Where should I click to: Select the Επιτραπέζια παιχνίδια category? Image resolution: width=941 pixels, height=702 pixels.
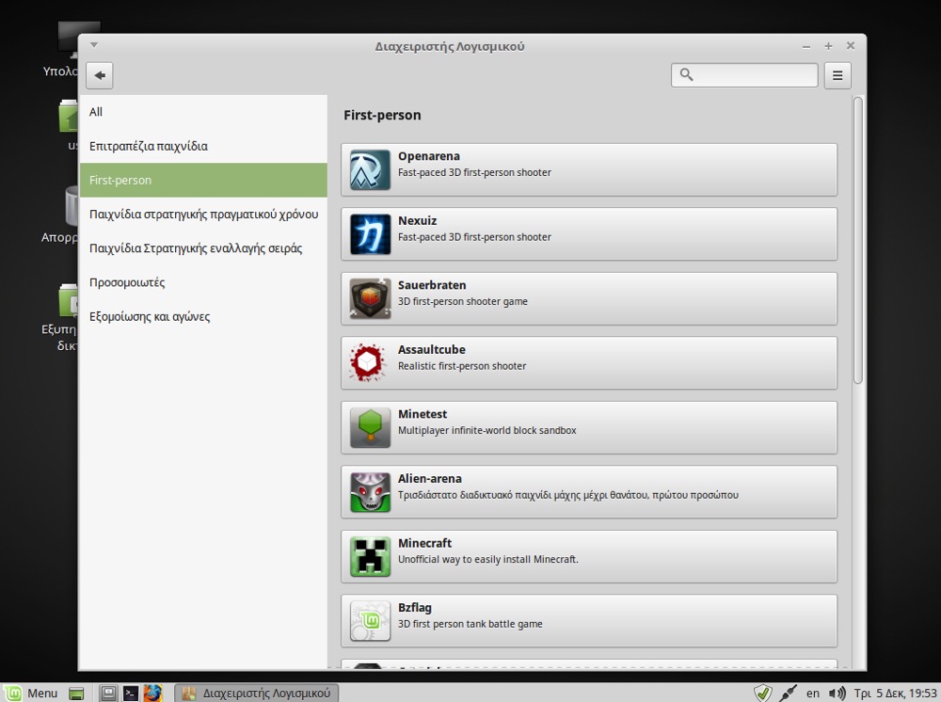[x=203, y=146]
